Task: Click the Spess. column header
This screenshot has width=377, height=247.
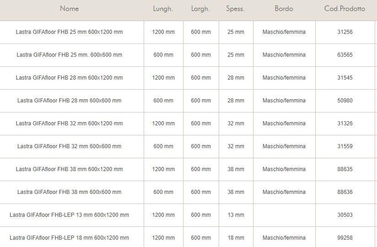Action: click(235, 9)
